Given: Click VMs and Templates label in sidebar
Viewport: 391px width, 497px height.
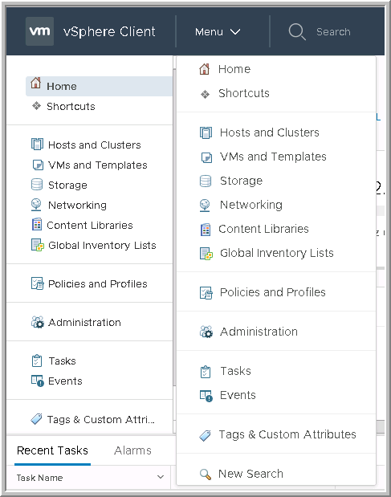Looking at the screenshot, I should click(98, 165).
